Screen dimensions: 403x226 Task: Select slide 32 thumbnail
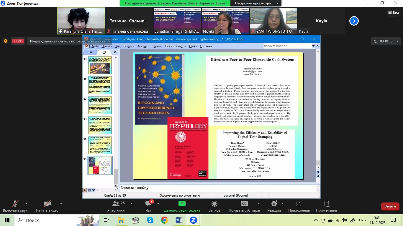pyautogui.click(x=100, y=105)
